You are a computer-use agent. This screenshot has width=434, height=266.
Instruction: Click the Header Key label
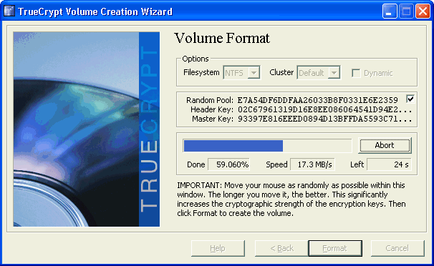pyautogui.click(x=212, y=109)
